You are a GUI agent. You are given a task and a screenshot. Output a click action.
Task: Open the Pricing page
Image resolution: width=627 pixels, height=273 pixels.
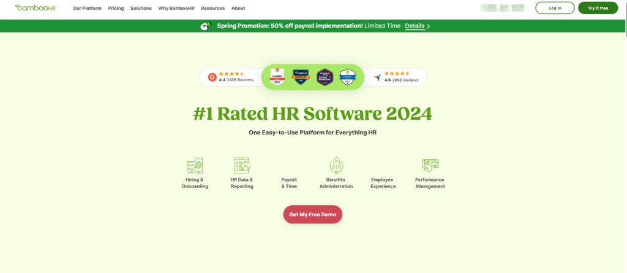point(115,9)
